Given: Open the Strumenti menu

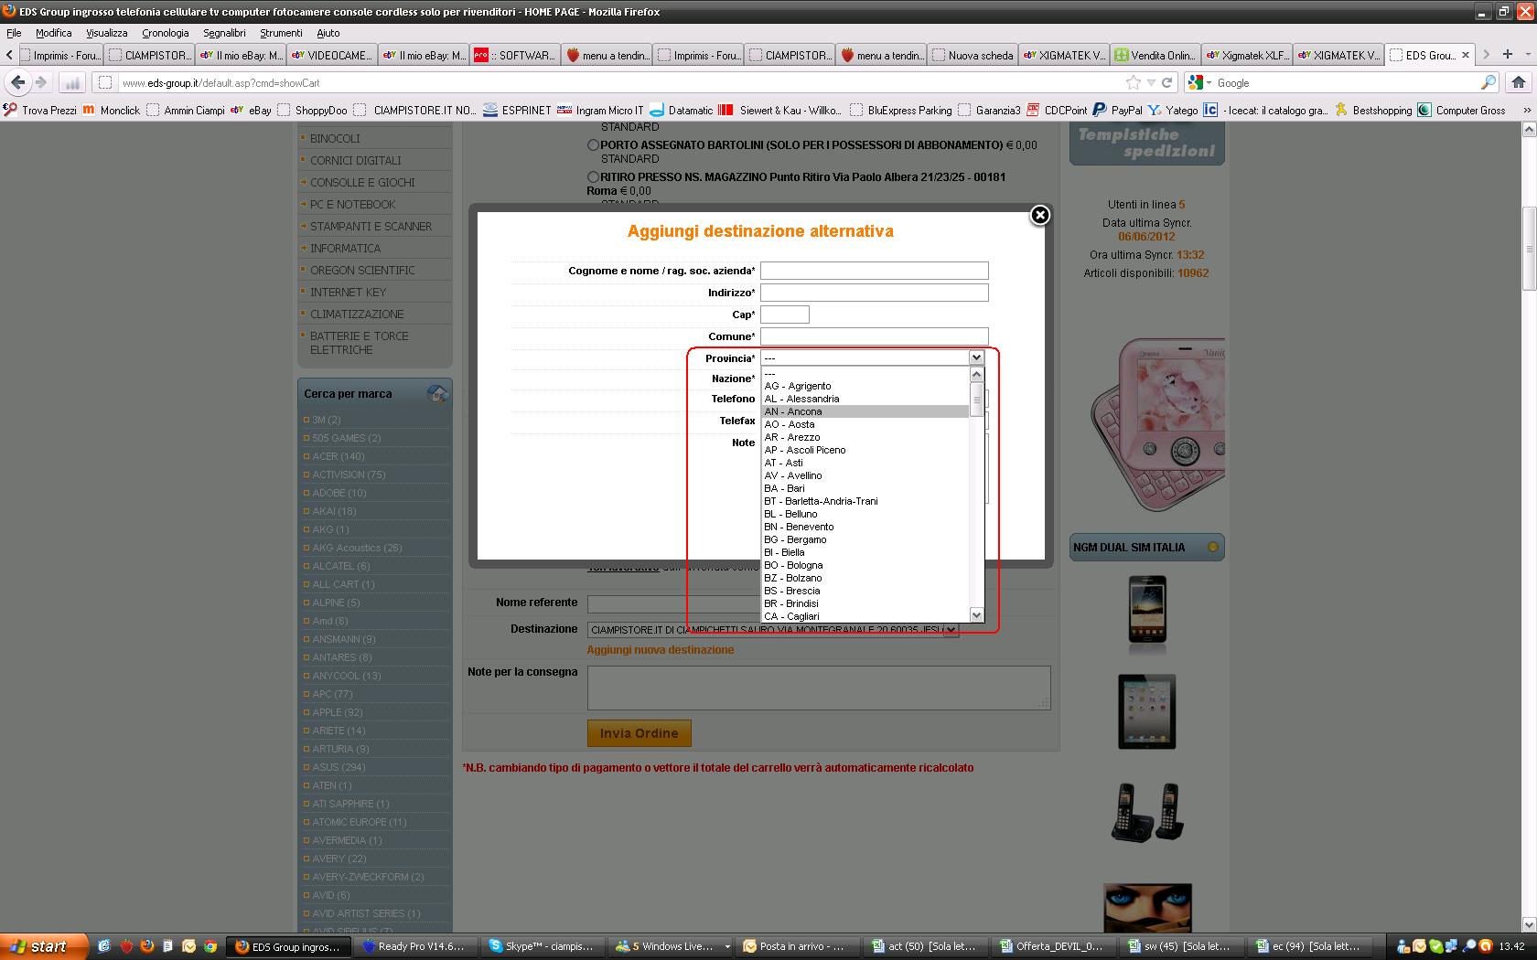Looking at the screenshot, I should coord(281,33).
